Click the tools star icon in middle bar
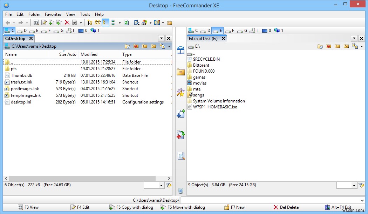Viewport: 368px width, 214px height. (x=181, y=93)
